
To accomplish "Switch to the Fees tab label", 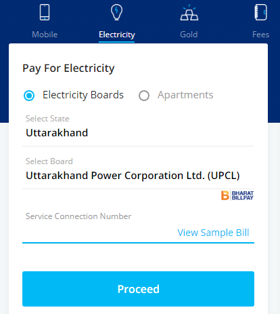I will (260, 35).
